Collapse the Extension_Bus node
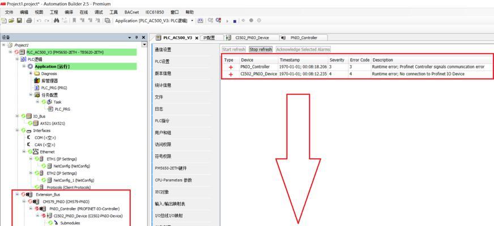The height and width of the screenshot is (226, 494). tap(18, 194)
